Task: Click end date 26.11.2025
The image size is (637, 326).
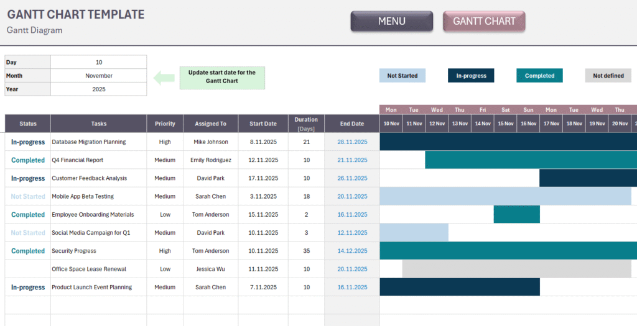Action: 352,178
